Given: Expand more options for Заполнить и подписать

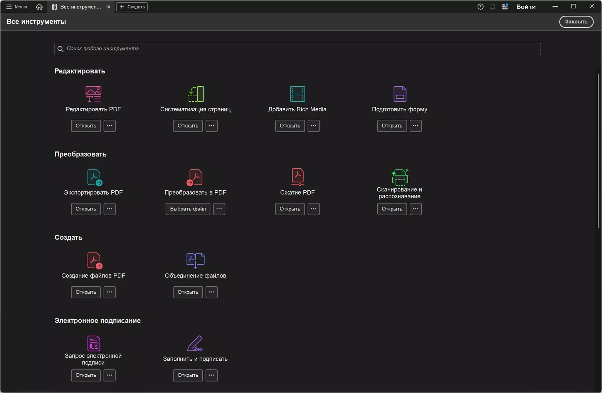Looking at the screenshot, I should coord(212,375).
